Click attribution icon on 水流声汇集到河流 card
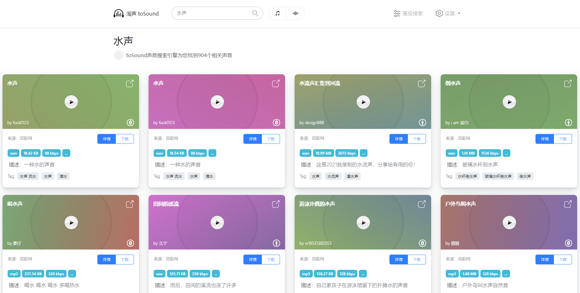Viewport: 580px width, 293px height. click(423, 123)
